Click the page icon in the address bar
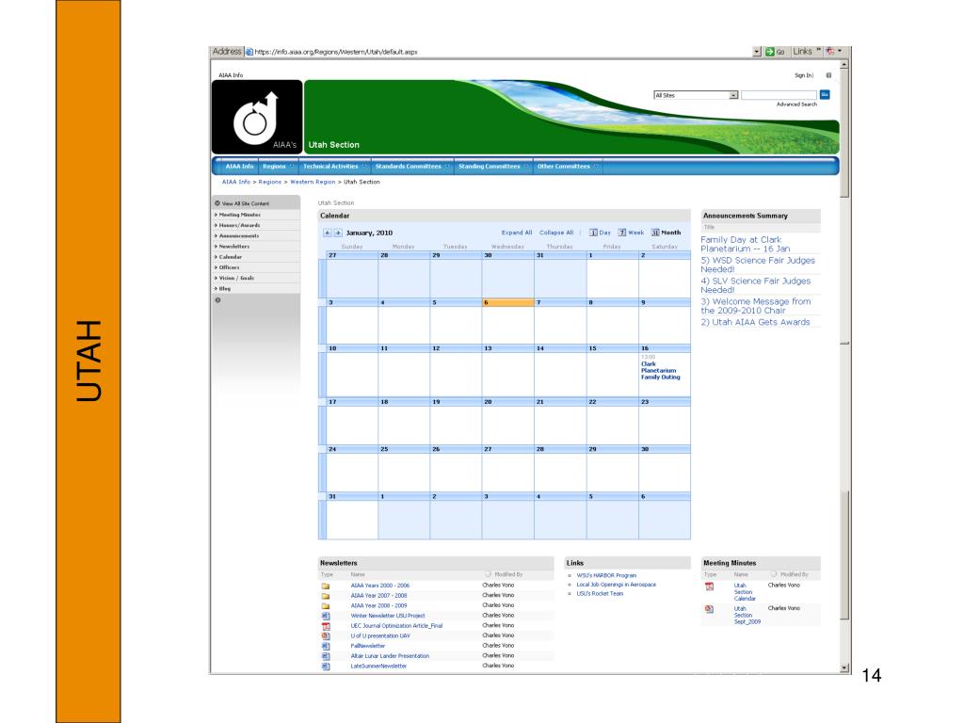964x723 pixels. (249, 52)
